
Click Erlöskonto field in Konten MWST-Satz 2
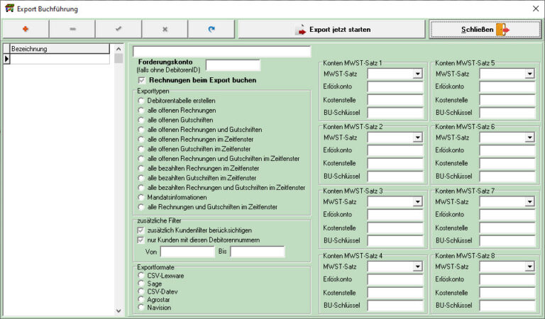(395, 151)
